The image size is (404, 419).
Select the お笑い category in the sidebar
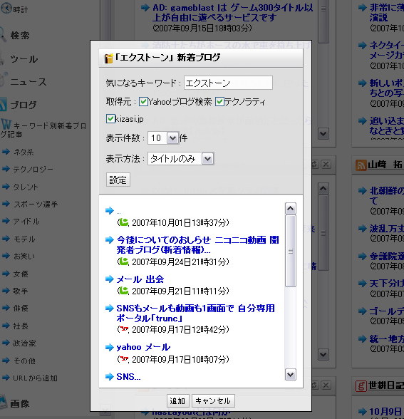(x=24, y=256)
